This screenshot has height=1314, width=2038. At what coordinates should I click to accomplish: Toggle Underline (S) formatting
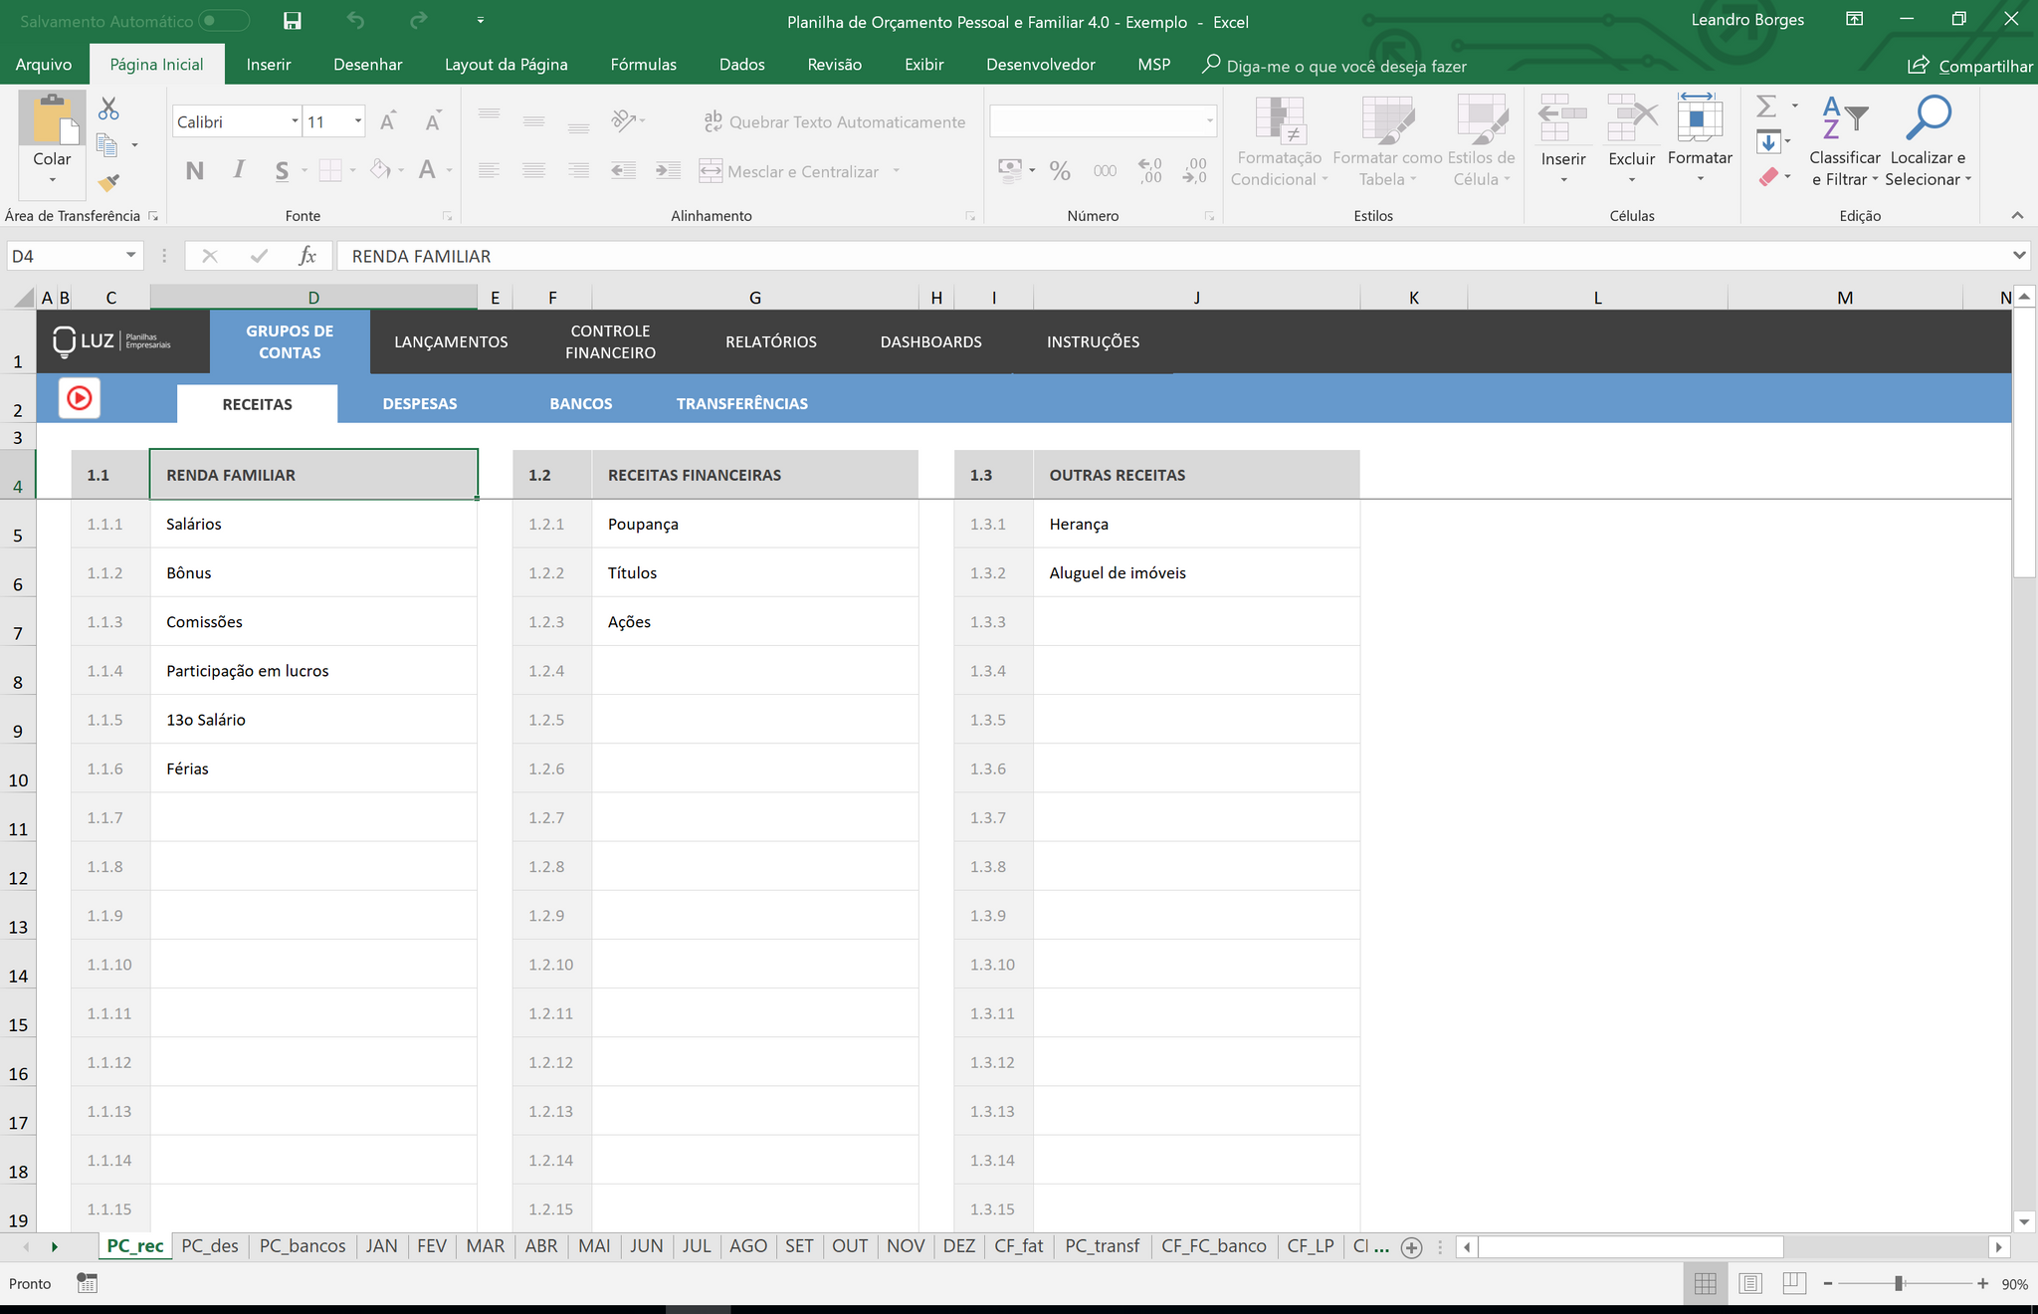[283, 171]
